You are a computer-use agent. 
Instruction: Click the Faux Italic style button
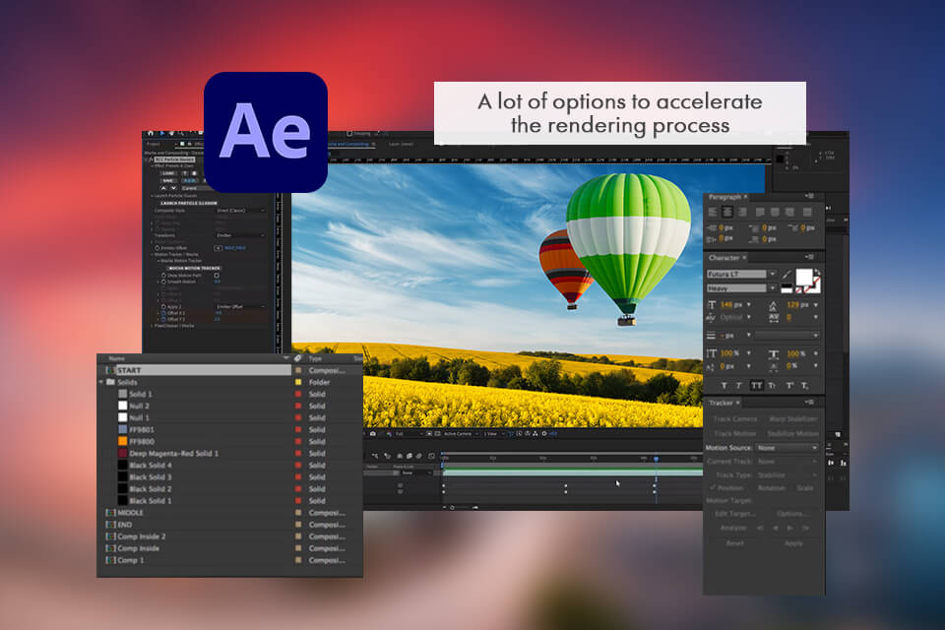coord(739,385)
